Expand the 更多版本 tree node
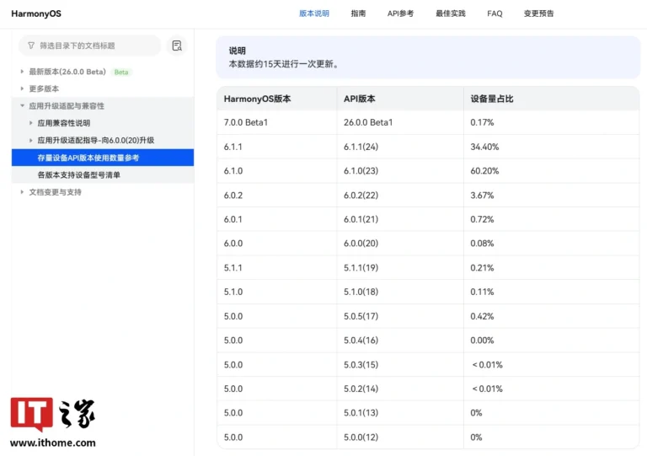 [22, 89]
